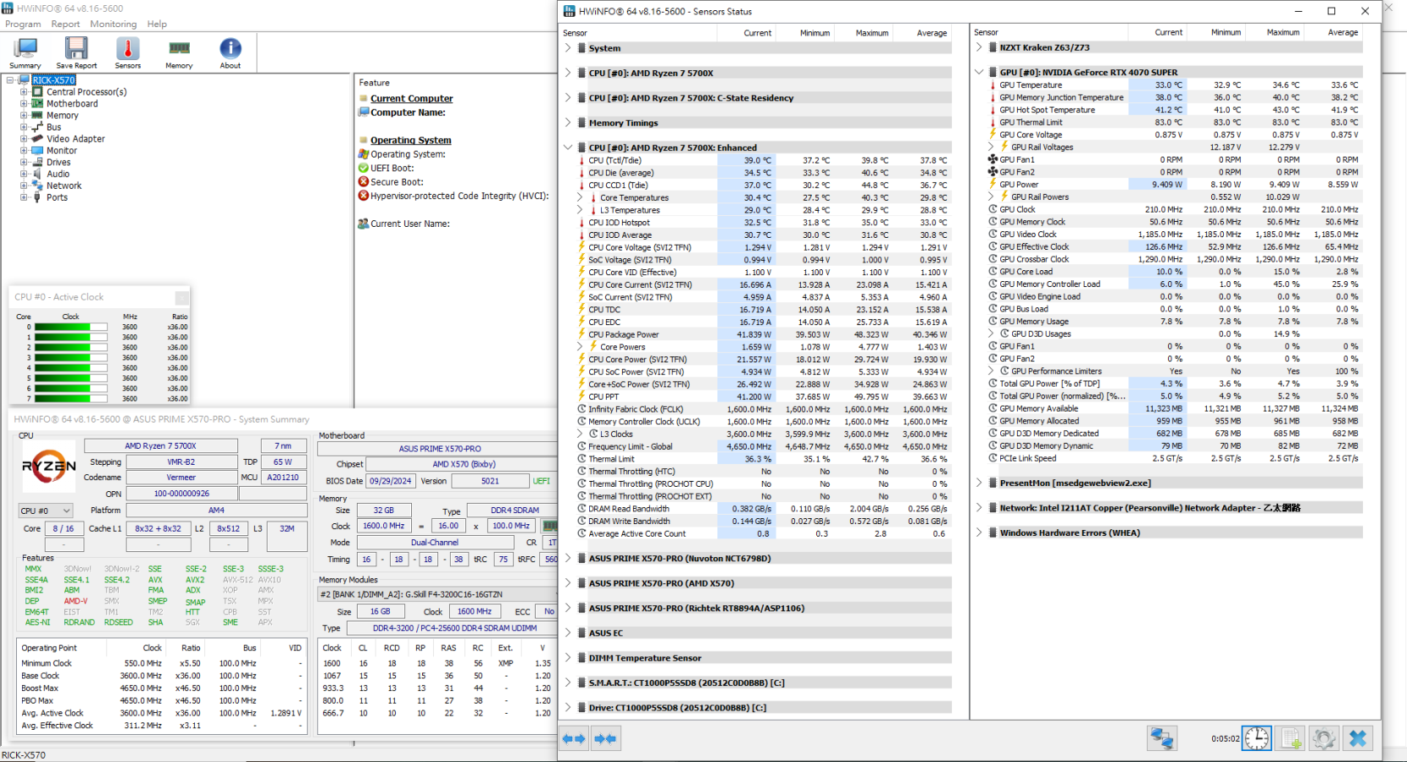Viewport: 1407px width, 762px height.
Task: Click the GPU Temperature thermometer icon
Action: [x=993, y=85]
